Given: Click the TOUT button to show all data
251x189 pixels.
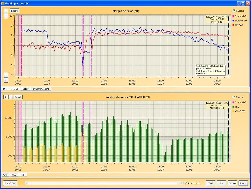Looking at the screenshot, I should pyautogui.click(x=211, y=183).
